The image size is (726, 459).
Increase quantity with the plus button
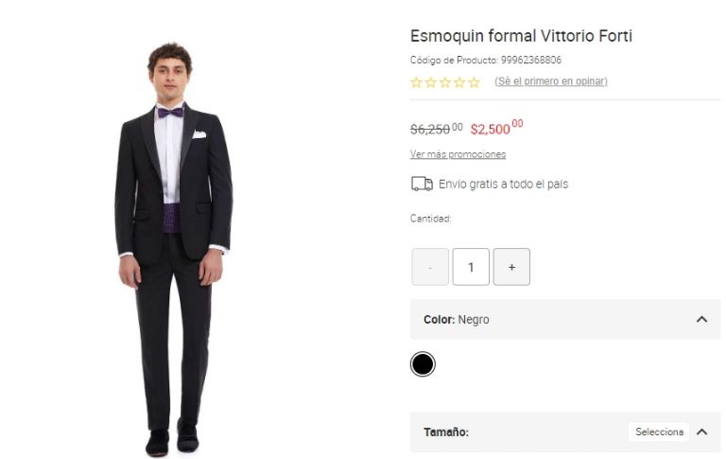coord(511,267)
